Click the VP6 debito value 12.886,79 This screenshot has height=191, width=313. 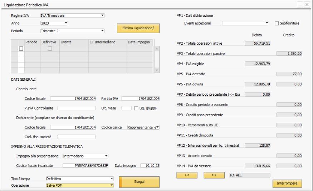coord(258,84)
